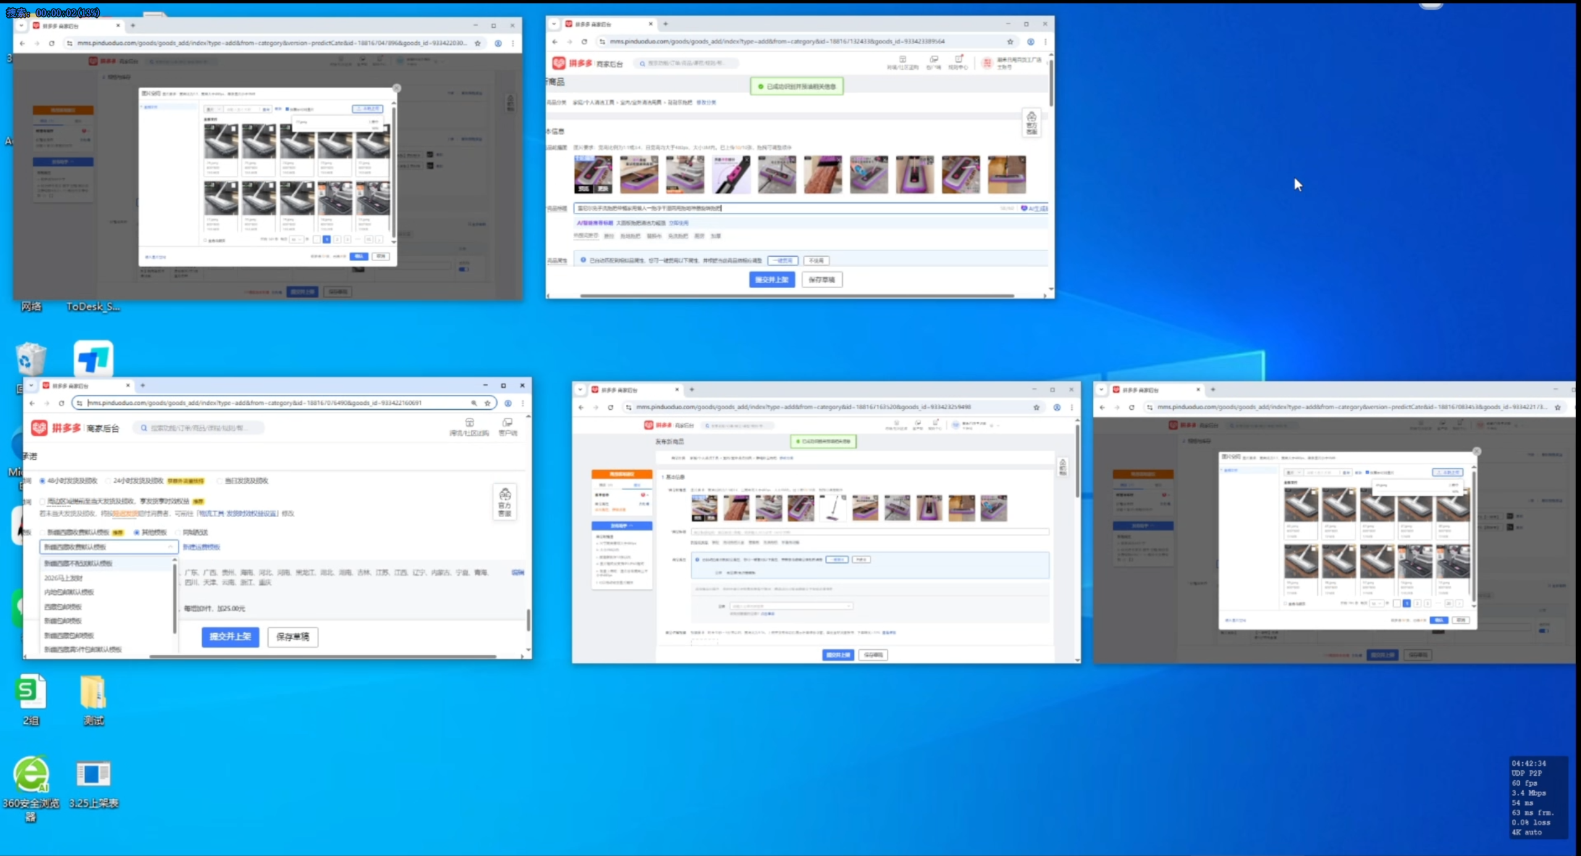Click the zoom magnifier in freight-template address bar

(x=474, y=403)
